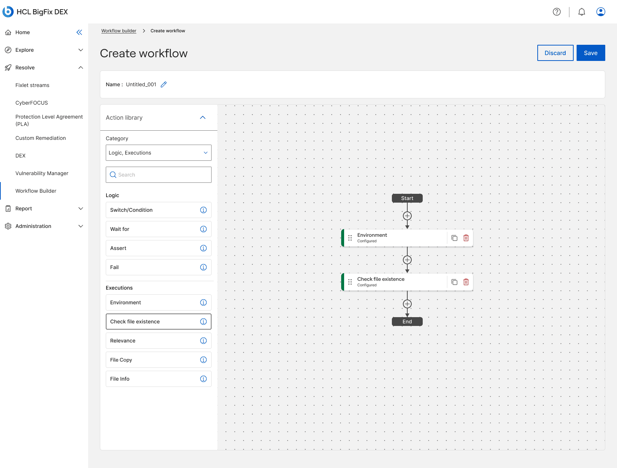Screen dimensions: 617x468
Task: Open Protection Level Agreement (PLA)
Action: pyautogui.click(x=49, y=120)
